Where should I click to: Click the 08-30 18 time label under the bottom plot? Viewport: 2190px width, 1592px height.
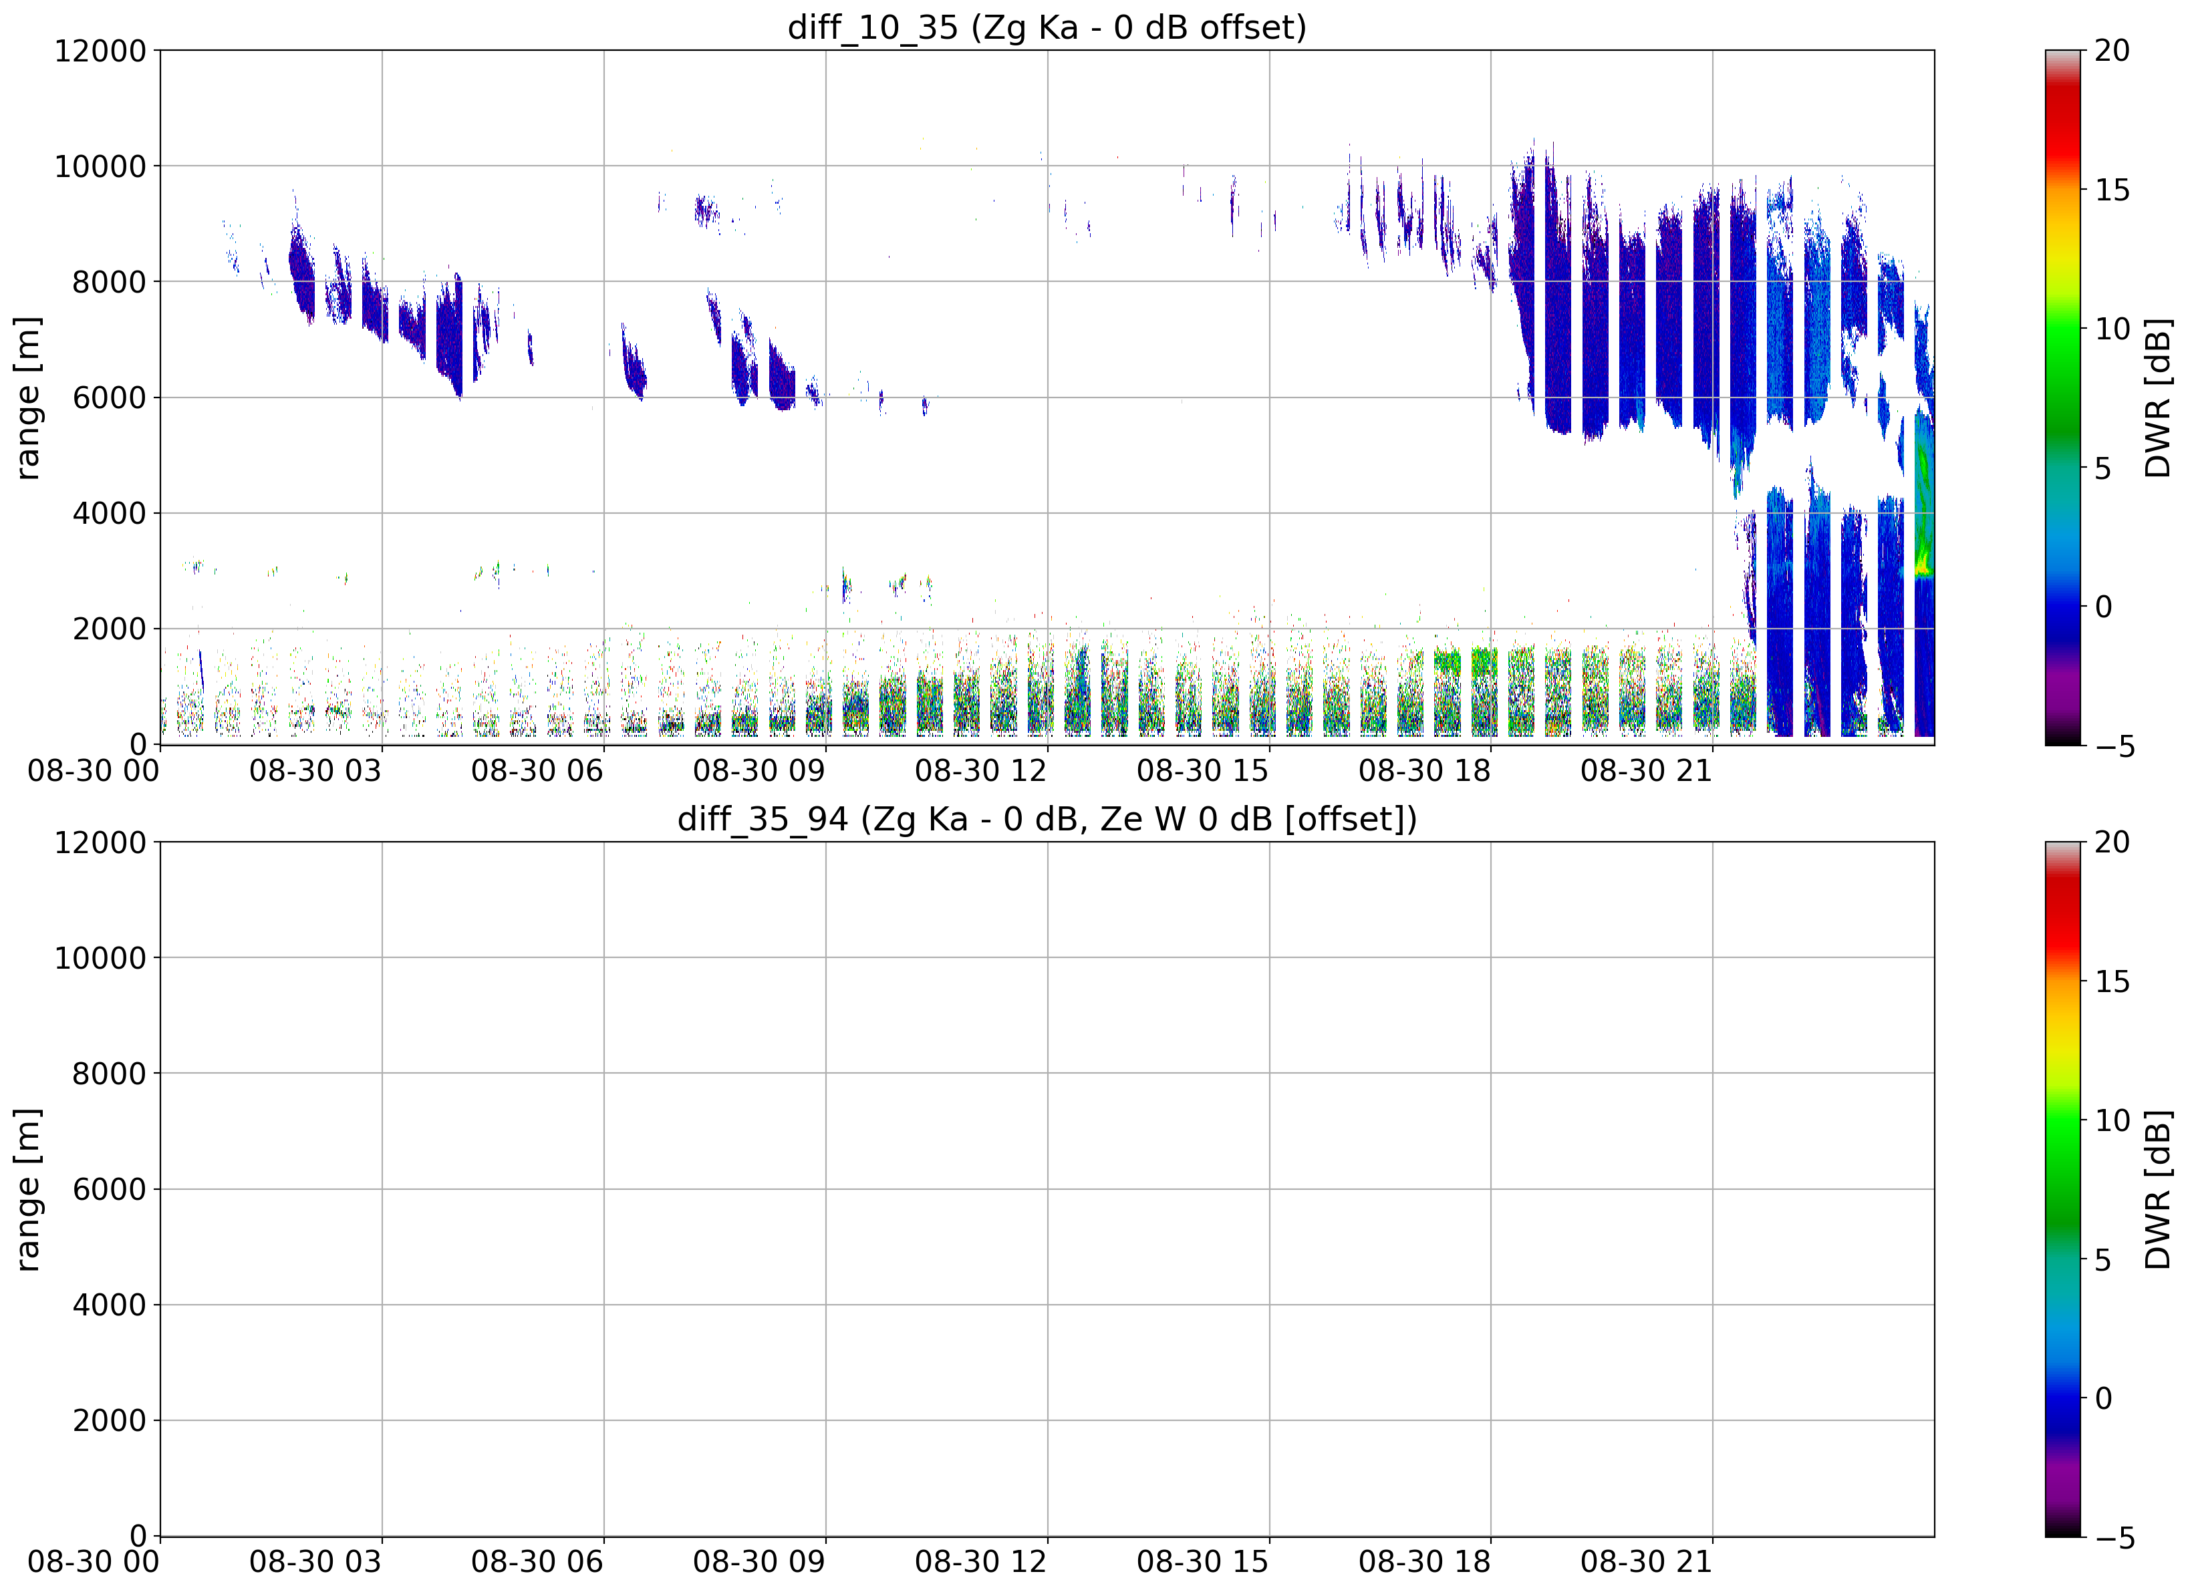coord(1424,1563)
